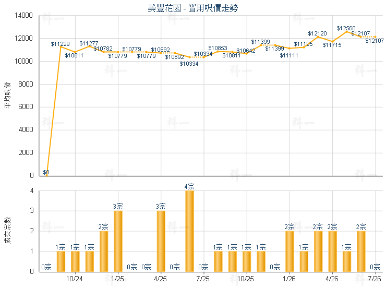Select the 2宗 bar above 1/26
This screenshot has width=386, height=287.
[x=289, y=252]
